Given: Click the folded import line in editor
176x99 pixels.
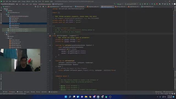Looking at the screenshot, I should pyautogui.click(x=56, y=13).
